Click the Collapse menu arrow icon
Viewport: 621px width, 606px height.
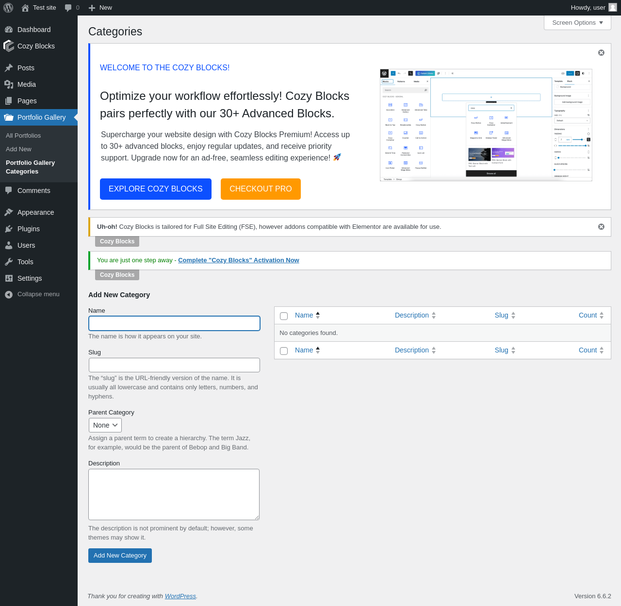coord(9,294)
